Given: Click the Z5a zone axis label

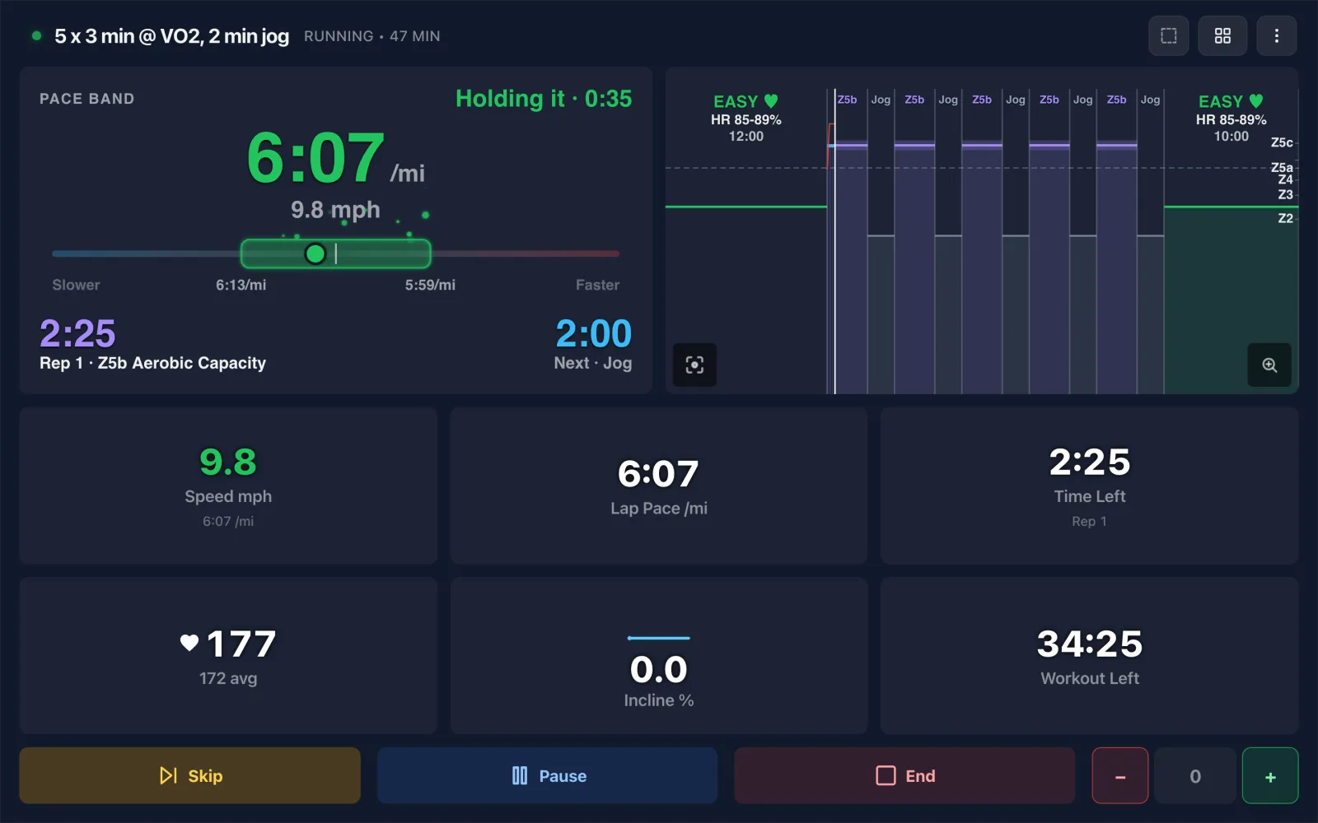Looking at the screenshot, I should 1282,167.
